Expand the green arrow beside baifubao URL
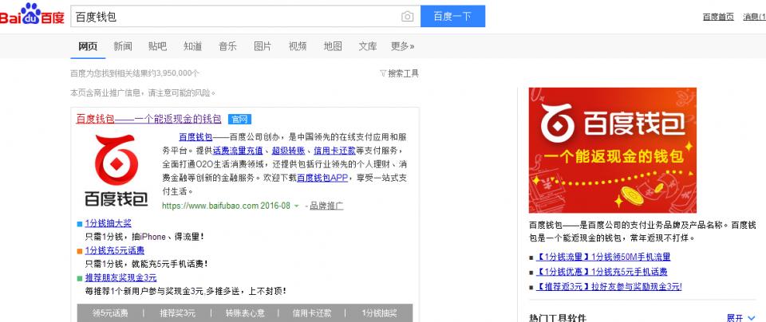 coord(296,206)
